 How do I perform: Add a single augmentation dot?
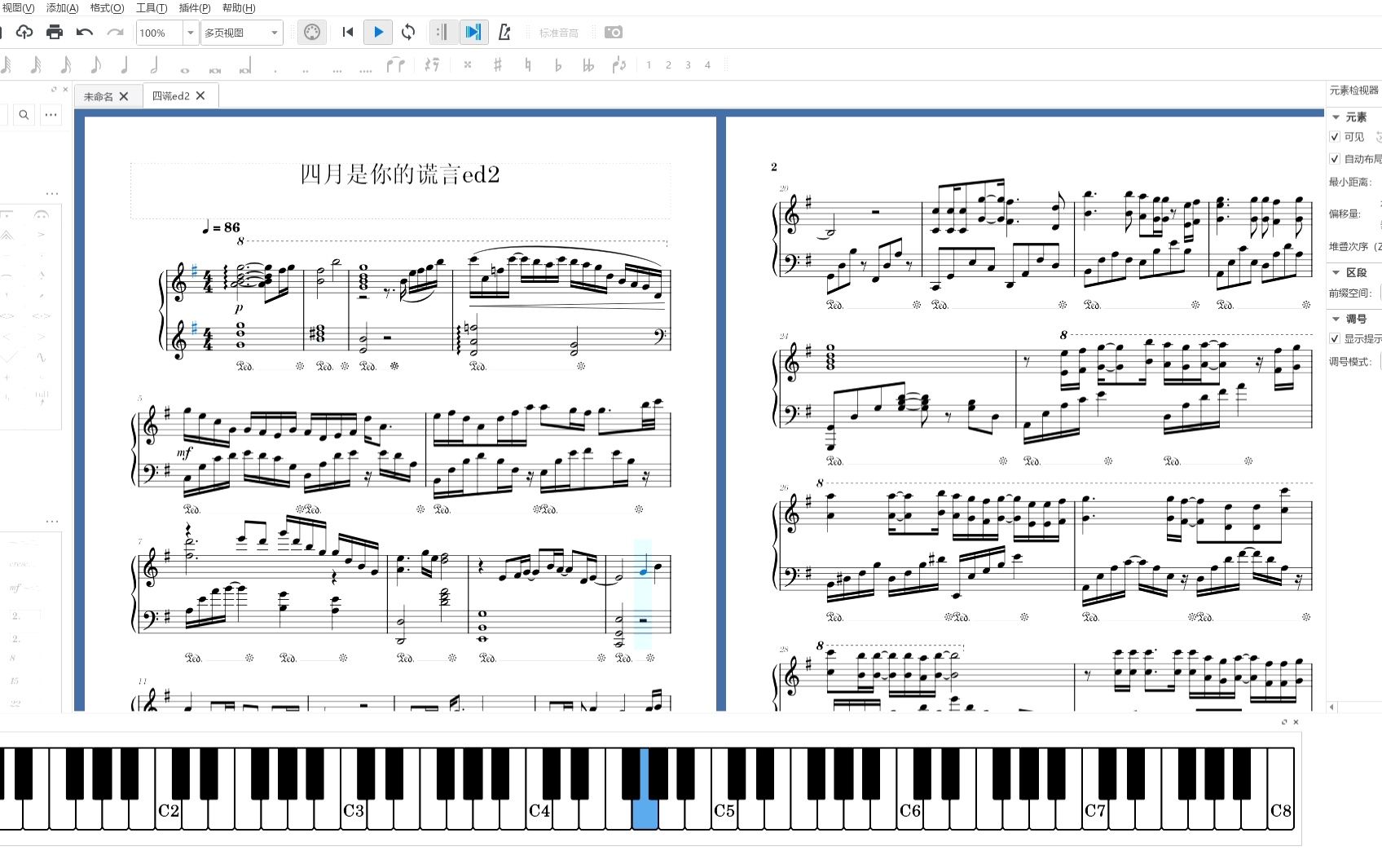275,71
